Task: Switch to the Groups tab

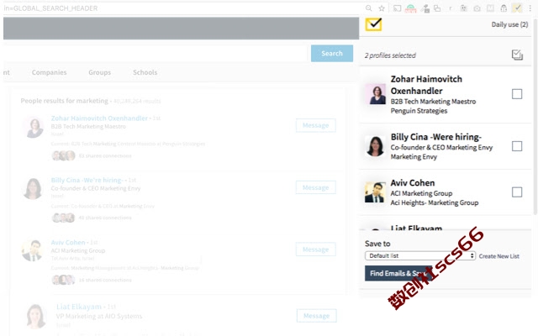Action: tap(99, 72)
